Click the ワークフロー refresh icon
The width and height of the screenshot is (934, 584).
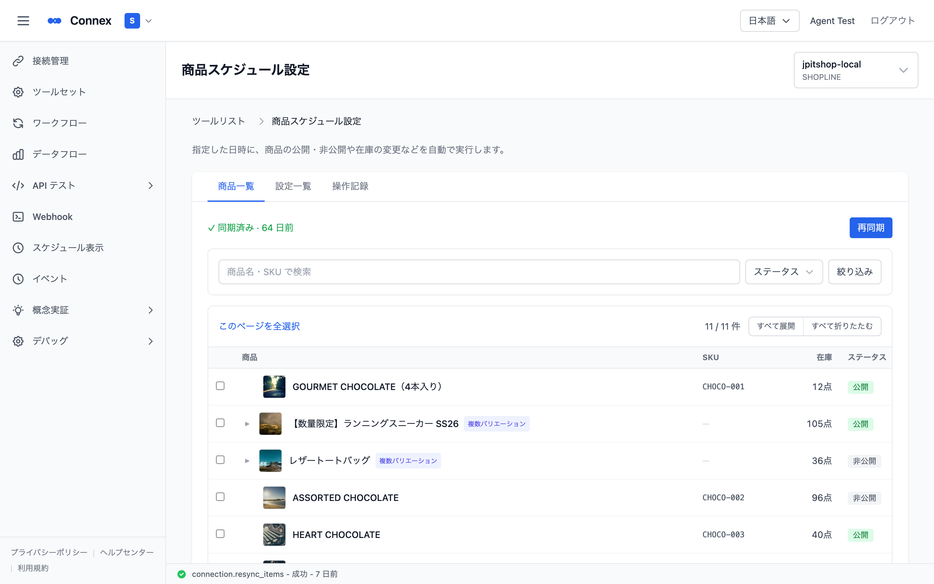tap(18, 123)
